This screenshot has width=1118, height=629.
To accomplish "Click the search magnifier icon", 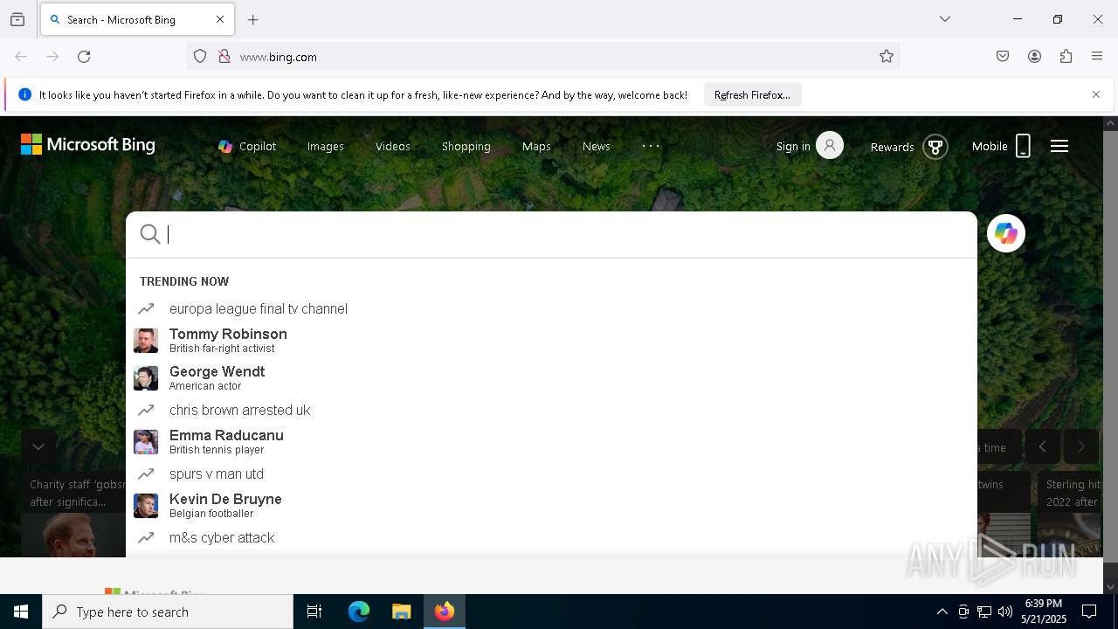I will click(150, 234).
